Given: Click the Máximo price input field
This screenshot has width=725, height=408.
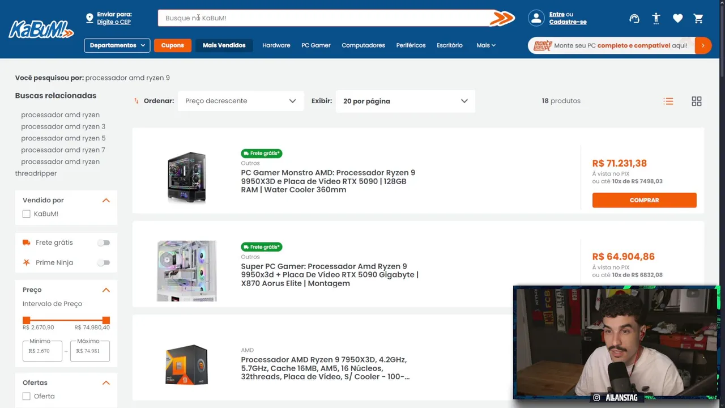Looking at the screenshot, I should (90, 351).
